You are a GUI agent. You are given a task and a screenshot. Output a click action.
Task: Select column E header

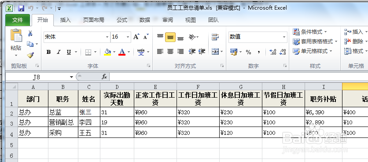(x=155, y=87)
